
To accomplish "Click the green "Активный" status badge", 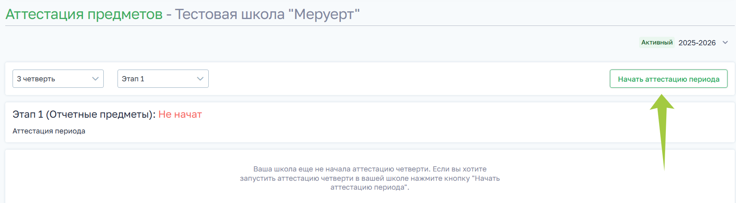I will [657, 42].
